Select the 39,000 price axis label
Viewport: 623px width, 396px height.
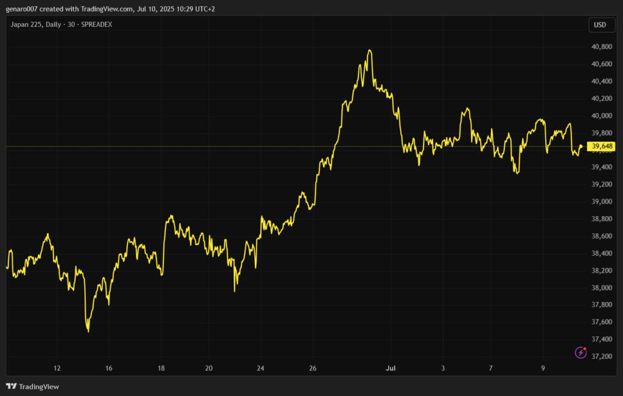601,202
